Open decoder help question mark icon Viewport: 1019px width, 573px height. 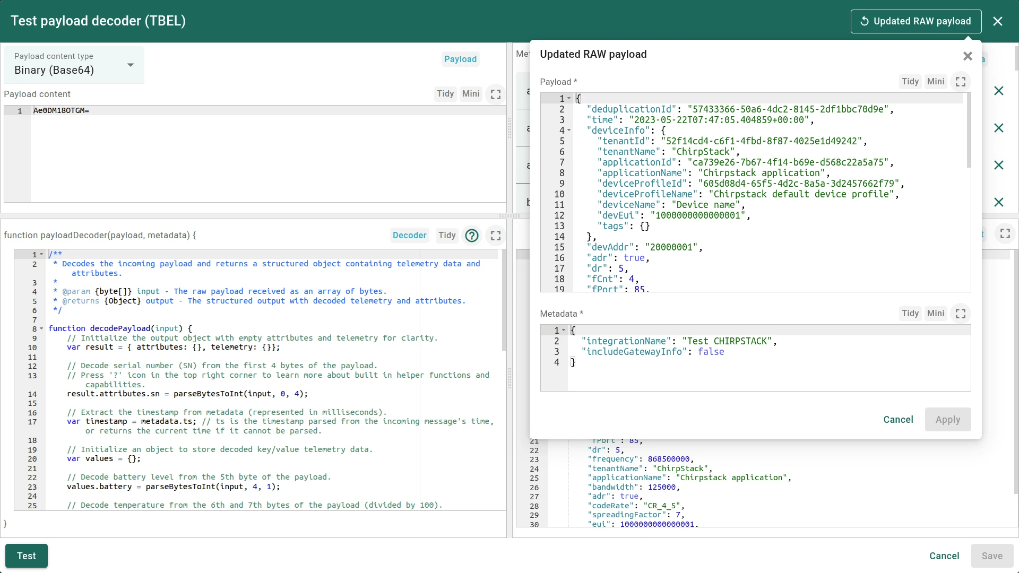[x=471, y=235]
